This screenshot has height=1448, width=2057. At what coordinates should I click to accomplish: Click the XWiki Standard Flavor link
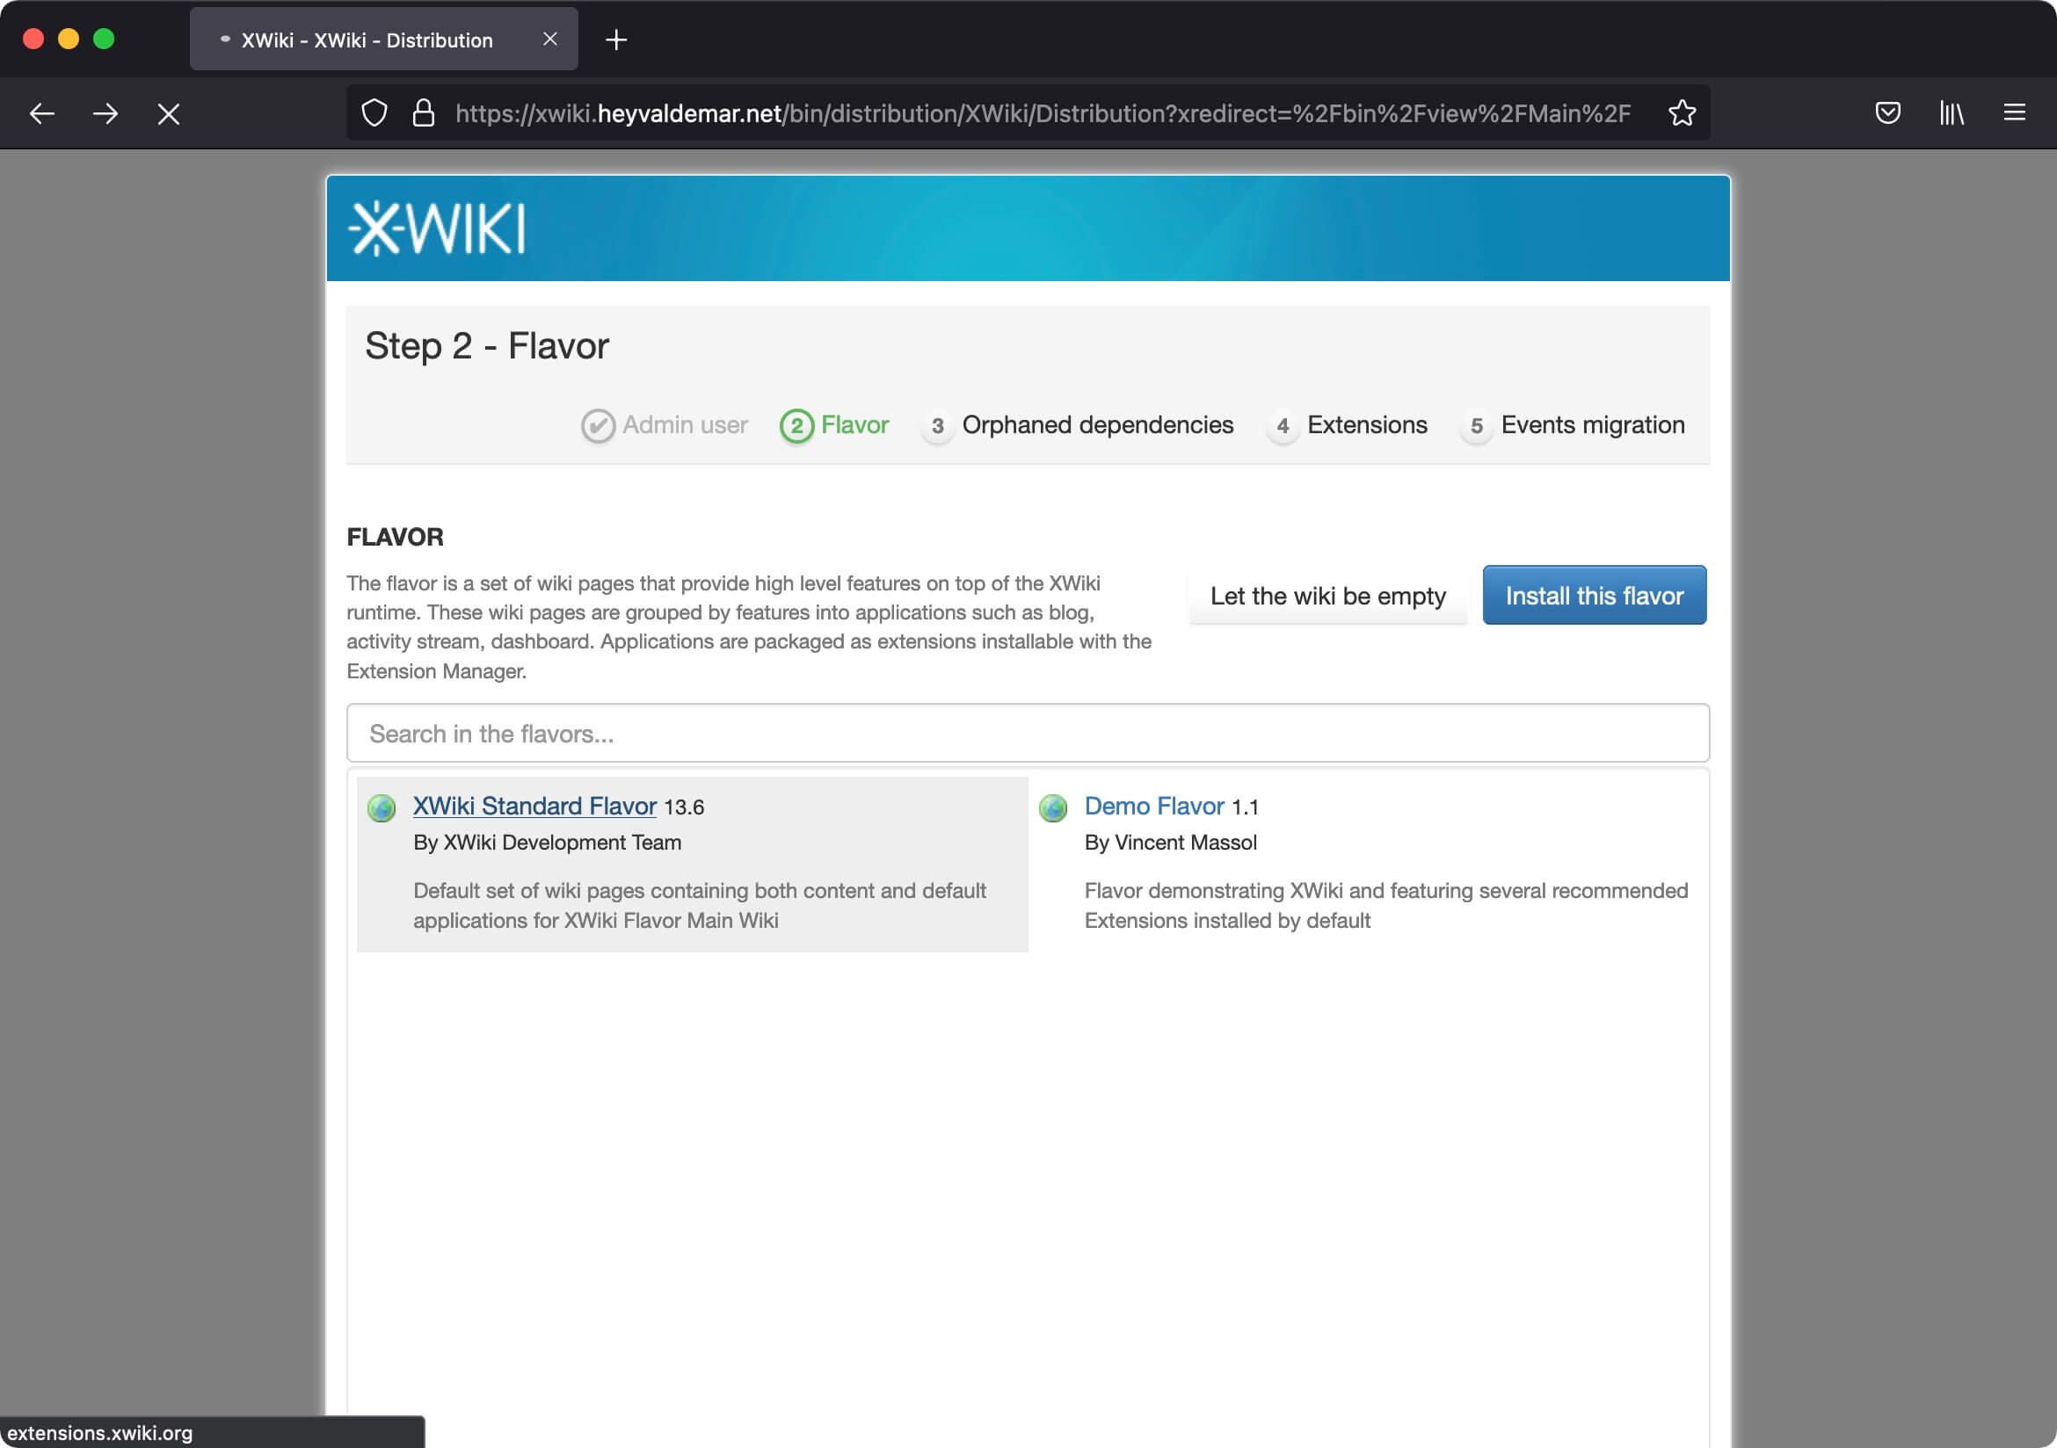tap(534, 806)
